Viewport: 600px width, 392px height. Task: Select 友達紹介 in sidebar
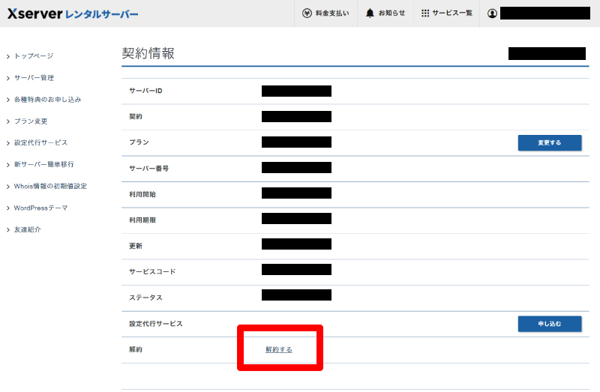[x=27, y=230]
